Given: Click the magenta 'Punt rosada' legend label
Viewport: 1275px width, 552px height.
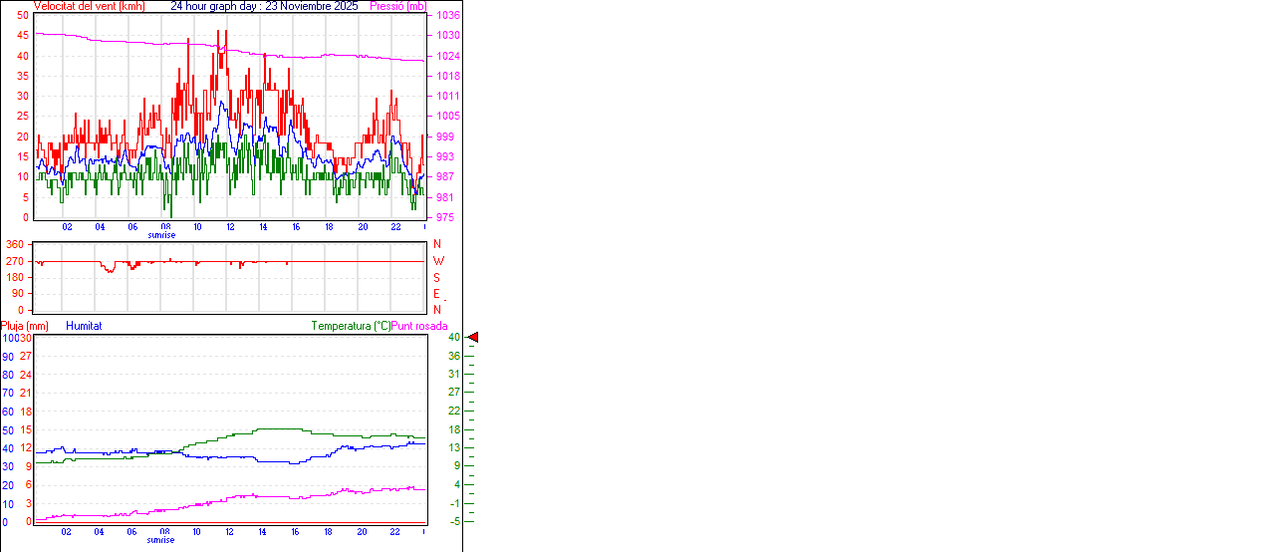Looking at the screenshot, I should pos(419,326).
